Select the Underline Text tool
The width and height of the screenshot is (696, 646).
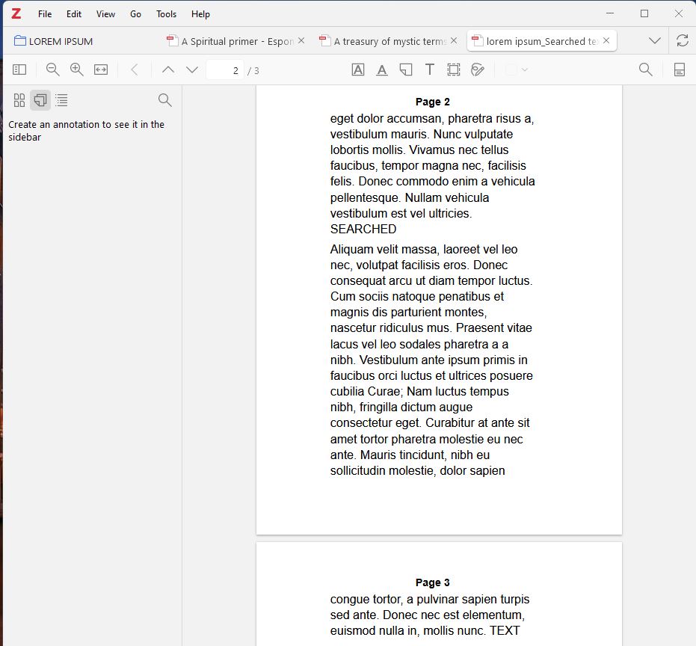click(382, 70)
